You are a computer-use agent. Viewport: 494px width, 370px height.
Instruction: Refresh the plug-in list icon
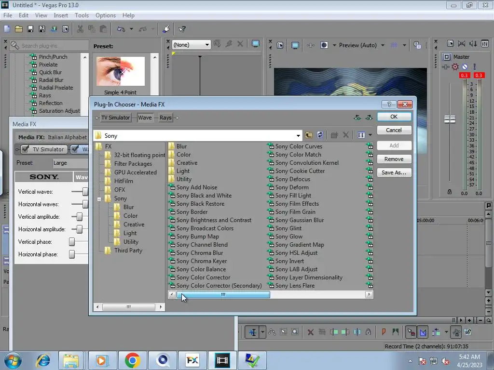[x=320, y=135]
